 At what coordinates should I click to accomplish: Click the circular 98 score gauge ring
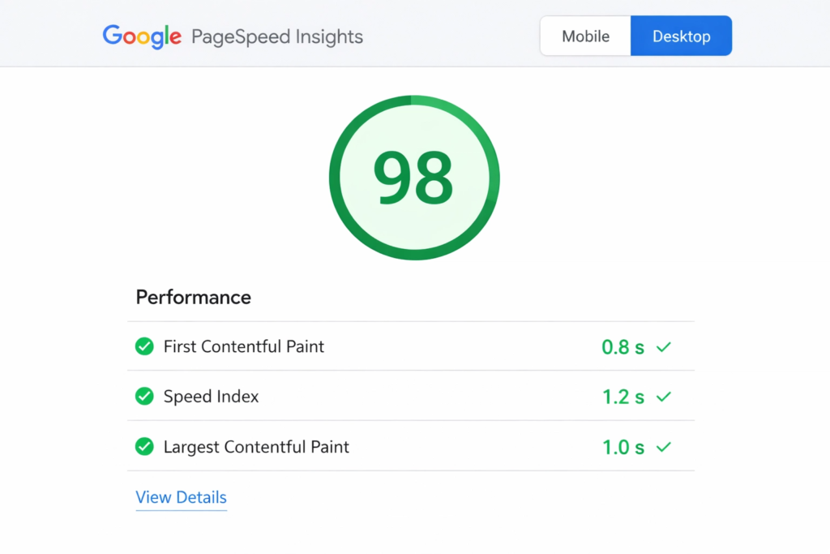click(414, 102)
